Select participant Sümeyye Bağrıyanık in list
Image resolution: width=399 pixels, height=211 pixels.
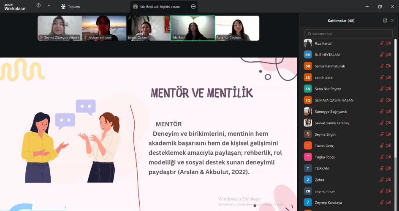pos(347,111)
